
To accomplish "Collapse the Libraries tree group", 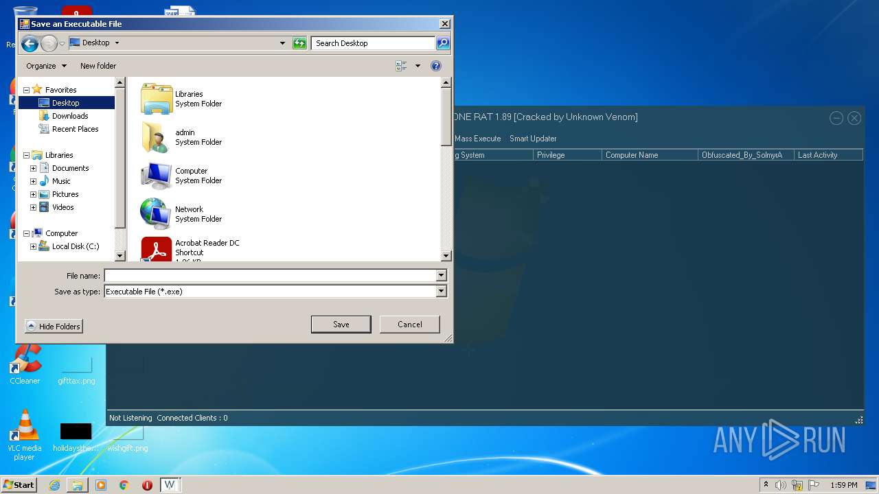I will point(26,155).
